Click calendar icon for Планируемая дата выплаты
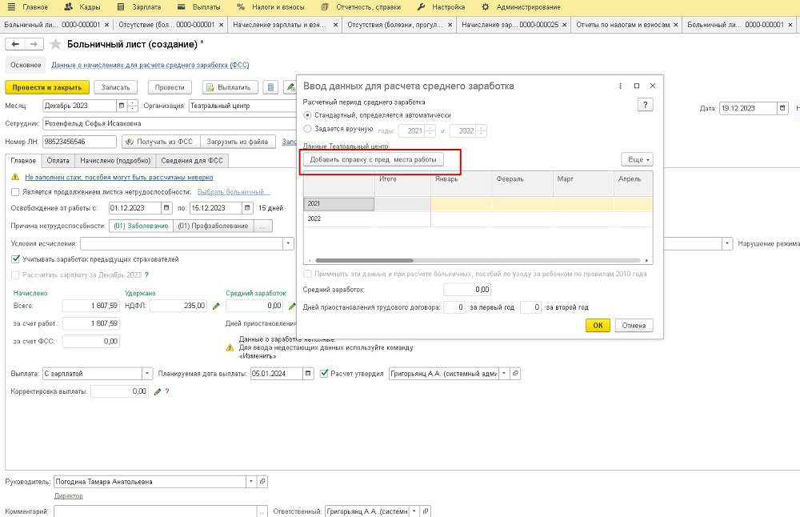The height and width of the screenshot is (517, 800). (309, 374)
